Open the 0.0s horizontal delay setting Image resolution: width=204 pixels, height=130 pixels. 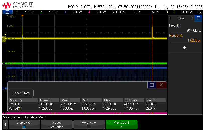(137, 12)
